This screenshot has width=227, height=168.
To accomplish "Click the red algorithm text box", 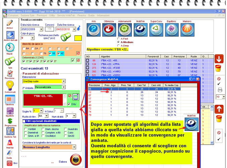I will coord(43,100).
